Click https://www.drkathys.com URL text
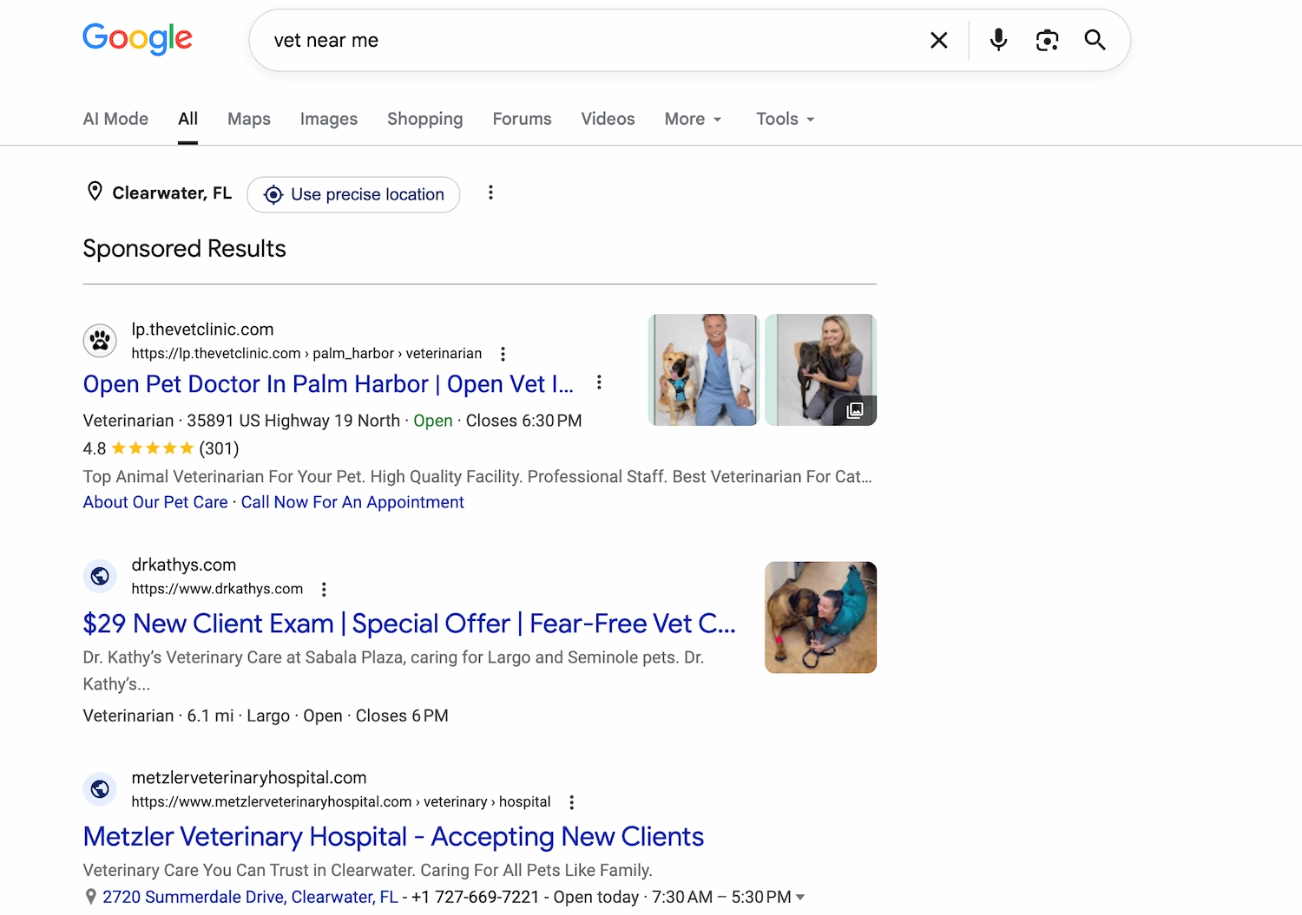Image resolution: width=1302 pixels, height=915 pixels. [x=217, y=589]
